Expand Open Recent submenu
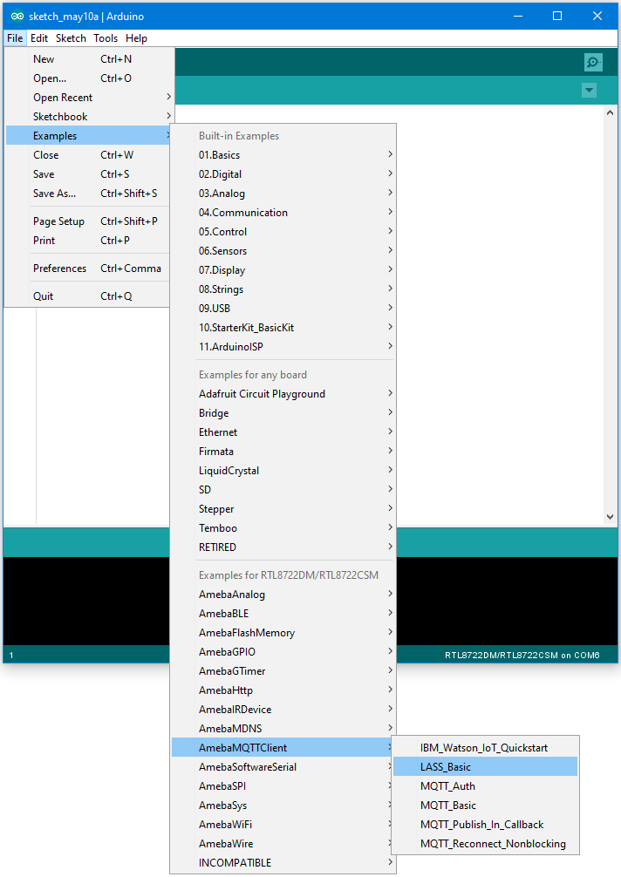This screenshot has height=877, width=621. click(88, 98)
